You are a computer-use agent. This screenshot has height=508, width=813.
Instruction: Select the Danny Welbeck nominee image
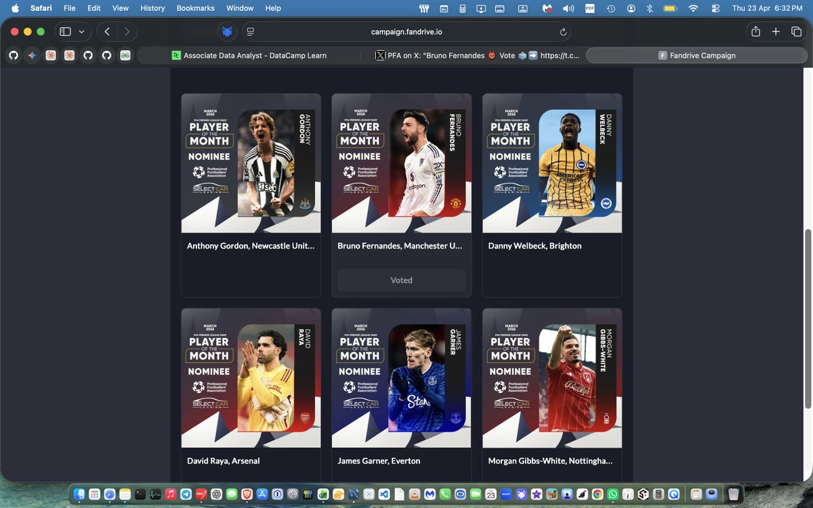pyautogui.click(x=552, y=163)
